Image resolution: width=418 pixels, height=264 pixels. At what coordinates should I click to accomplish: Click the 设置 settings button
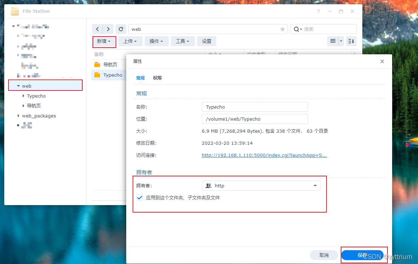tap(207, 41)
